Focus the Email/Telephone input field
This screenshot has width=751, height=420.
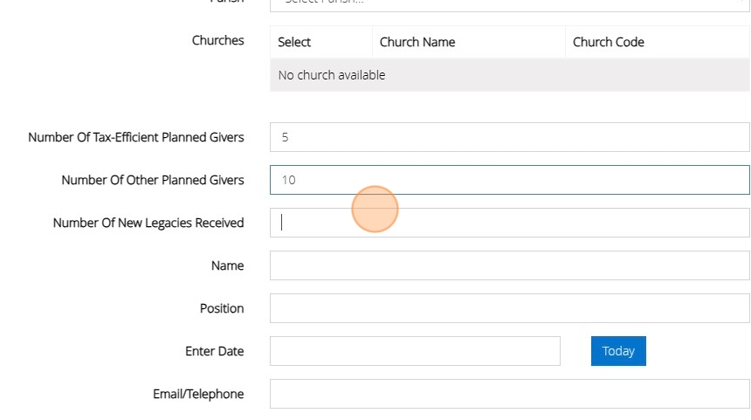pyautogui.click(x=509, y=394)
